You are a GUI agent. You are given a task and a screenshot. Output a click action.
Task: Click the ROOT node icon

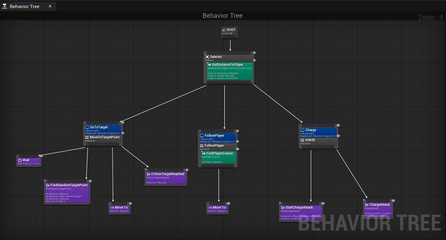tap(224, 30)
